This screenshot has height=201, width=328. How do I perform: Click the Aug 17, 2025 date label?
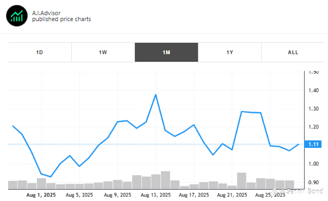click(194, 195)
